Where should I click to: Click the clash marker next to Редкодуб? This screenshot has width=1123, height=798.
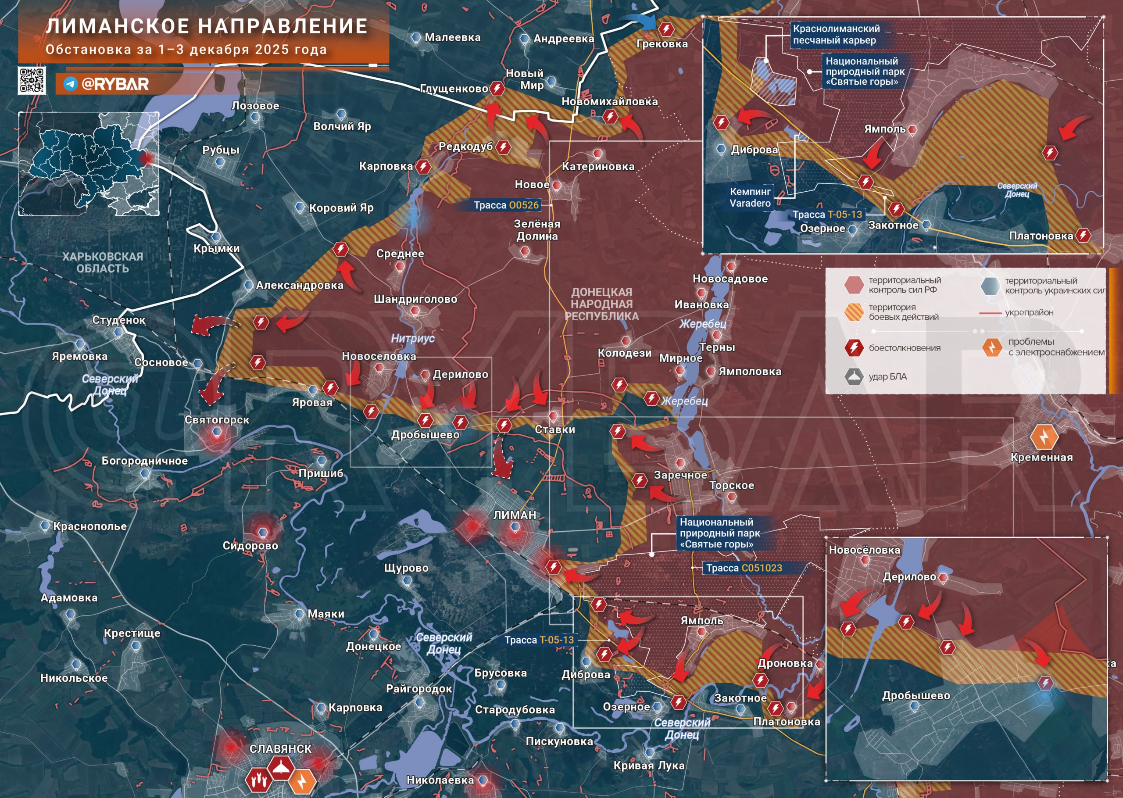503,147
